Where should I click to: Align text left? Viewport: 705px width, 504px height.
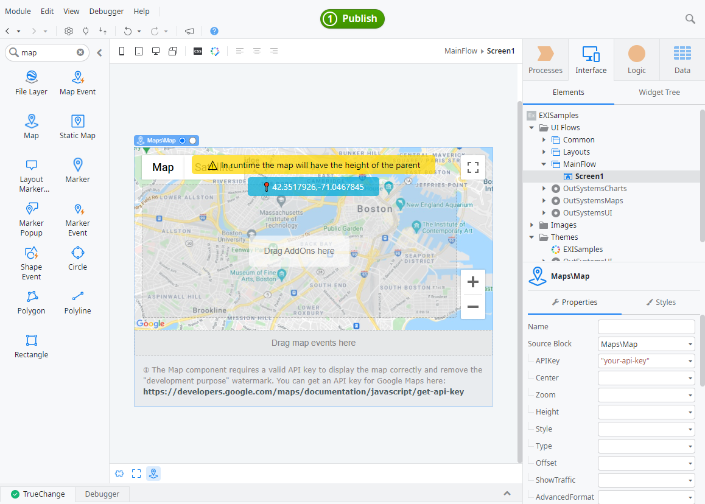(x=240, y=51)
